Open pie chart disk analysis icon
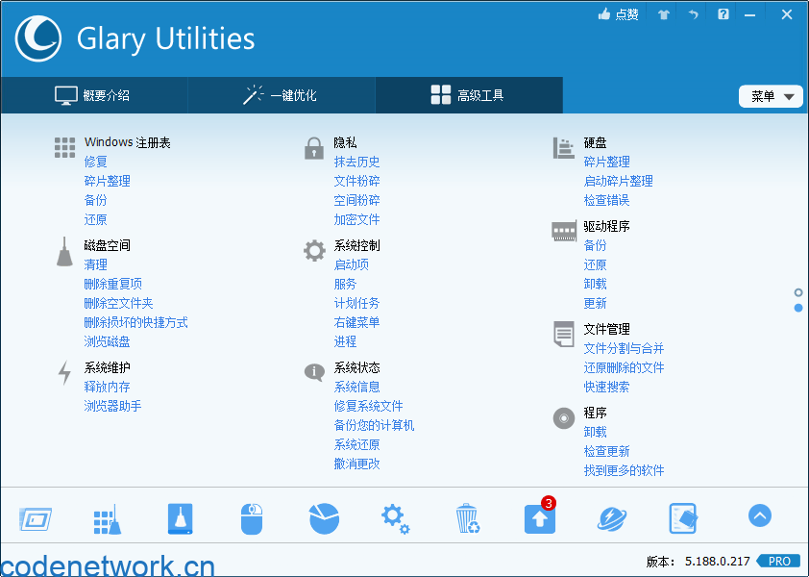The height and width of the screenshot is (577, 809). point(324,518)
